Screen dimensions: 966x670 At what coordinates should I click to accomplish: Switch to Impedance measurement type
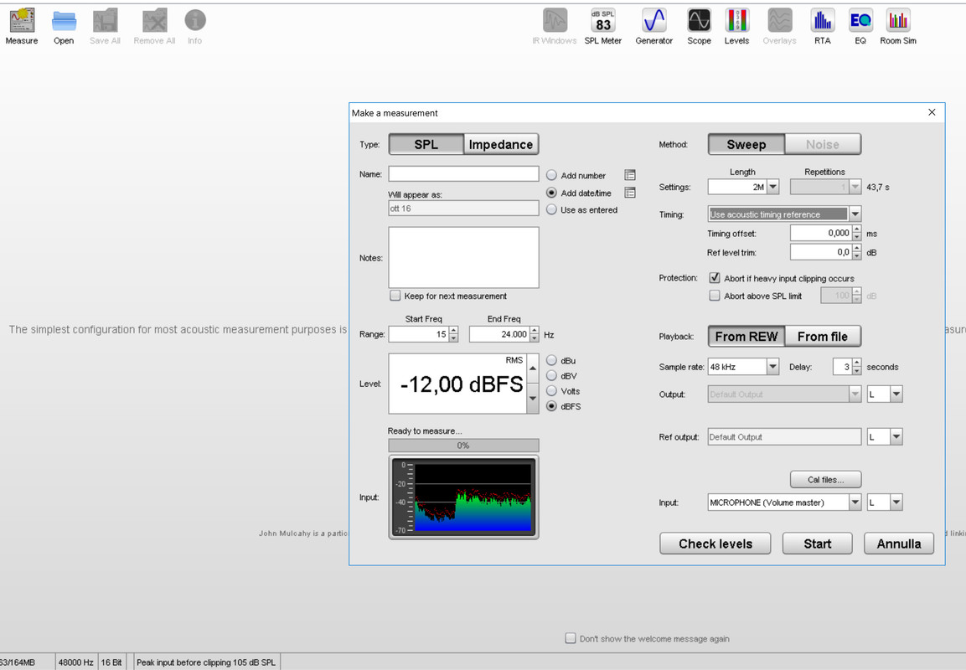pos(501,144)
